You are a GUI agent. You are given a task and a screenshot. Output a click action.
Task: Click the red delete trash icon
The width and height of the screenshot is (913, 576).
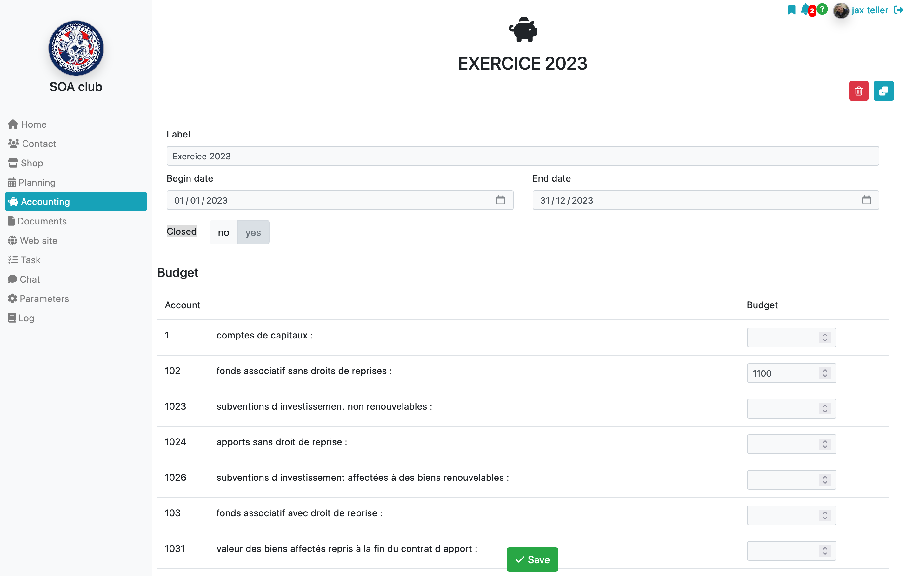(858, 91)
